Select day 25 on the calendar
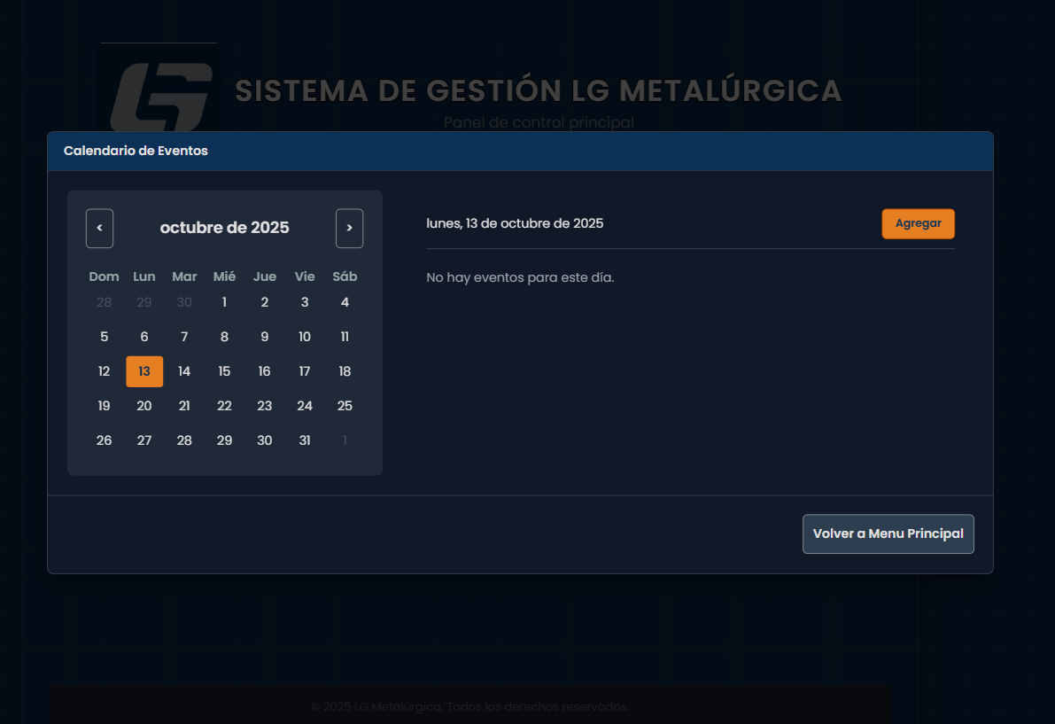This screenshot has height=724, width=1055. tap(345, 406)
